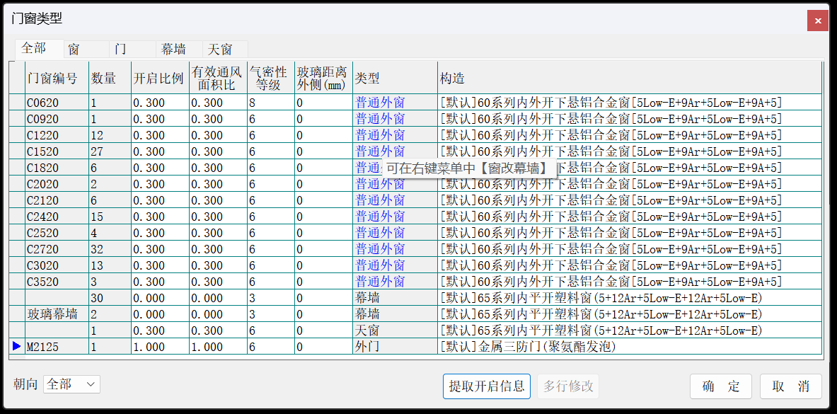Click the blue row pointer beside M2125
Viewport: 837px width, 414px height.
tap(16, 347)
